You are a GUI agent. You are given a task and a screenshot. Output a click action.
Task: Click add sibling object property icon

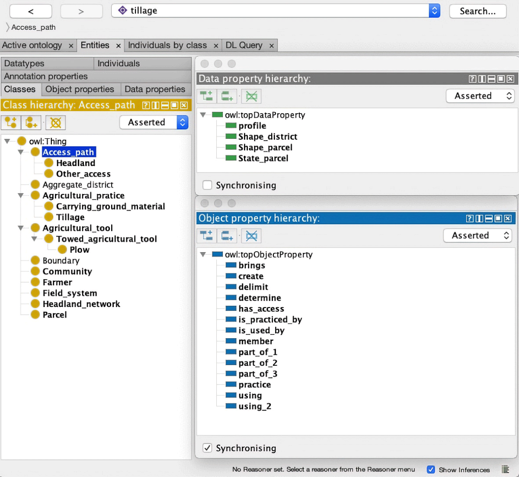pyautogui.click(x=227, y=236)
